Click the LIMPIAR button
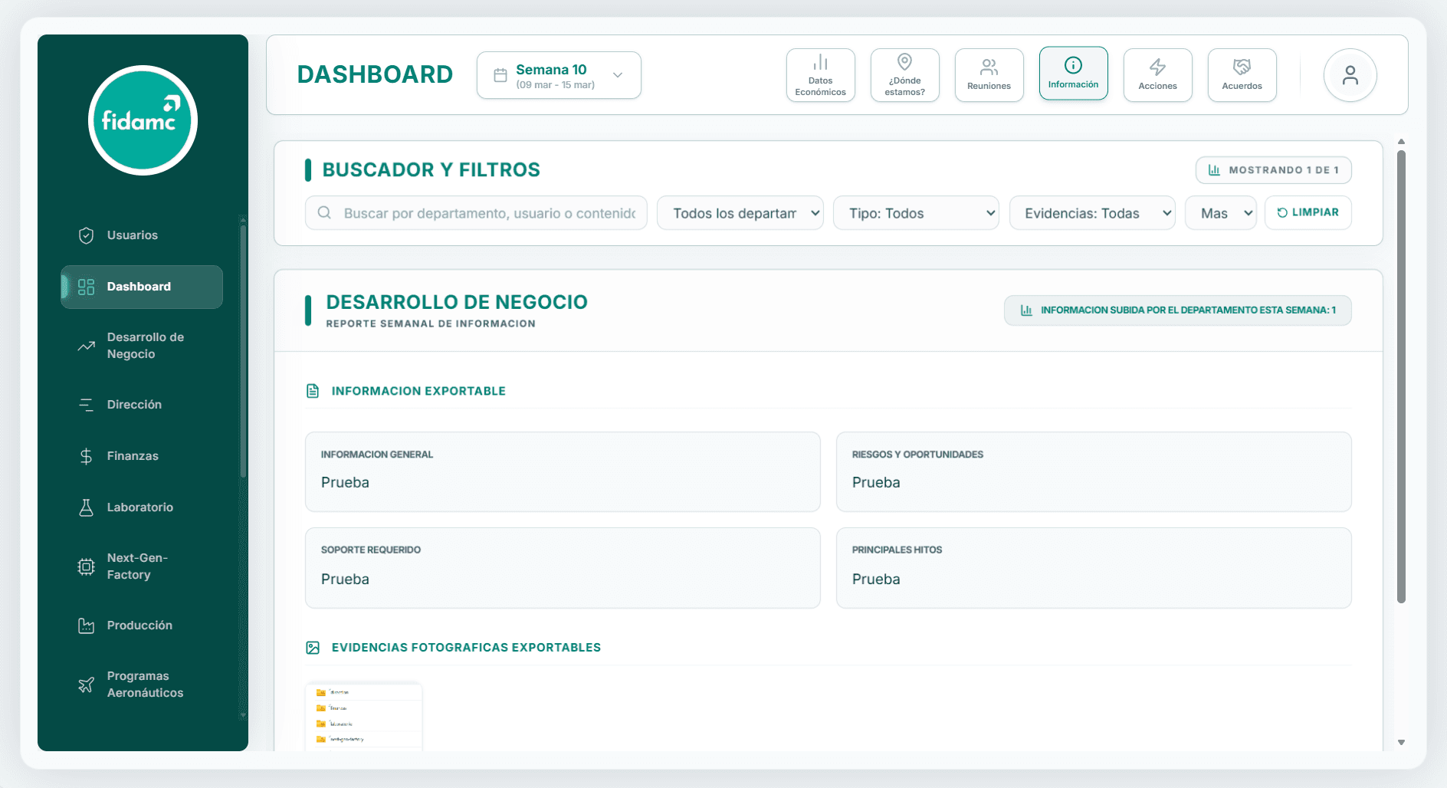1447x788 pixels. click(1308, 212)
